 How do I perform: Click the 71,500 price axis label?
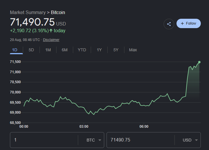pyautogui.click(x=15, y=62)
